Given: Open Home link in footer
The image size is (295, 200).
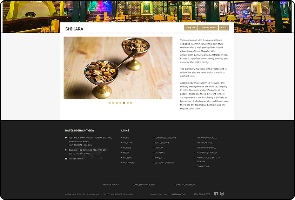Looking at the screenshot, I should tap(126, 138).
